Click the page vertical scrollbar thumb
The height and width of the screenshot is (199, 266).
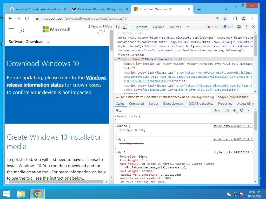tap(111, 40)
